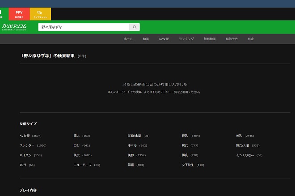Click the プレイ内容 section heading

click(28, 190)
